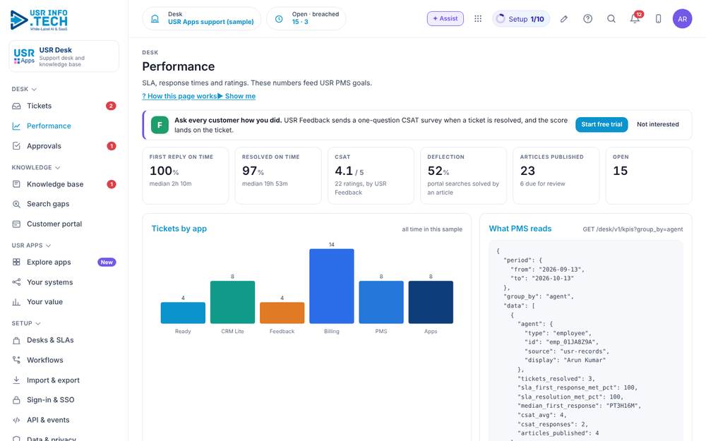Collapse the SETUP sidebar section
Screen dimensions: 706x441
[26, 323]
